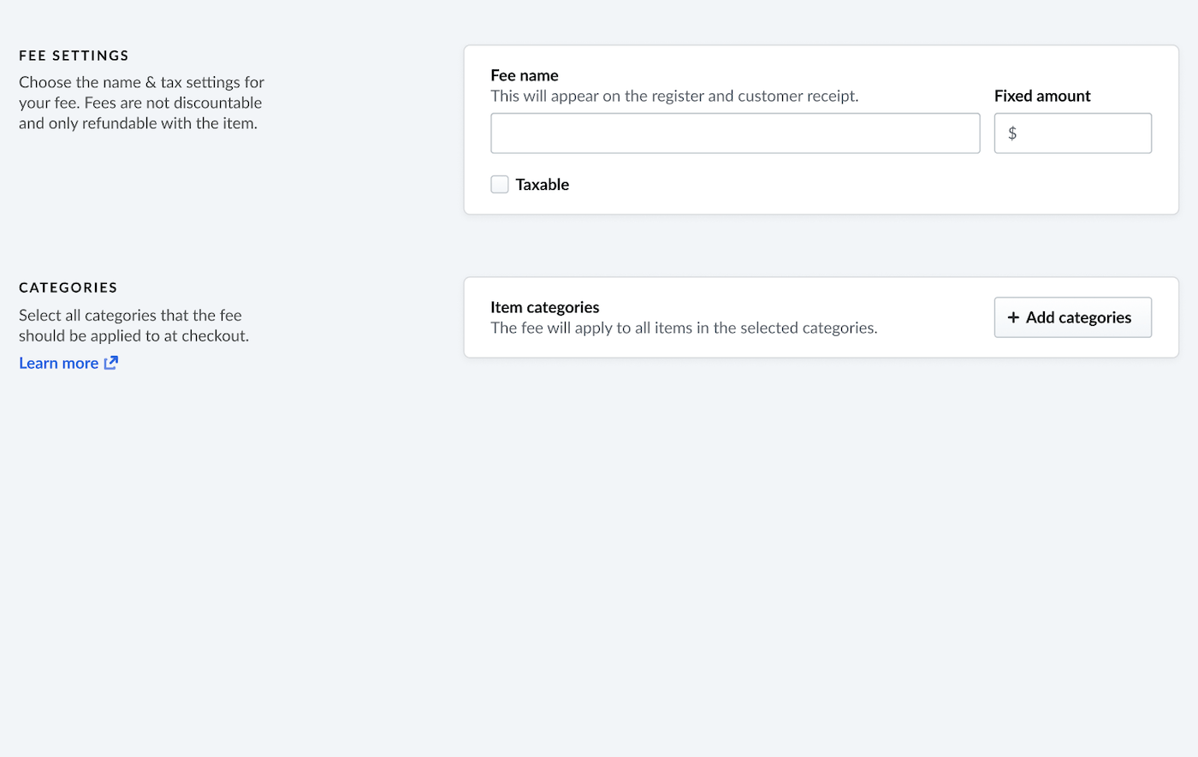Viewport: 1198px width, 757px height.
Task: Open the Learn more link
Action: coord(58,364)
